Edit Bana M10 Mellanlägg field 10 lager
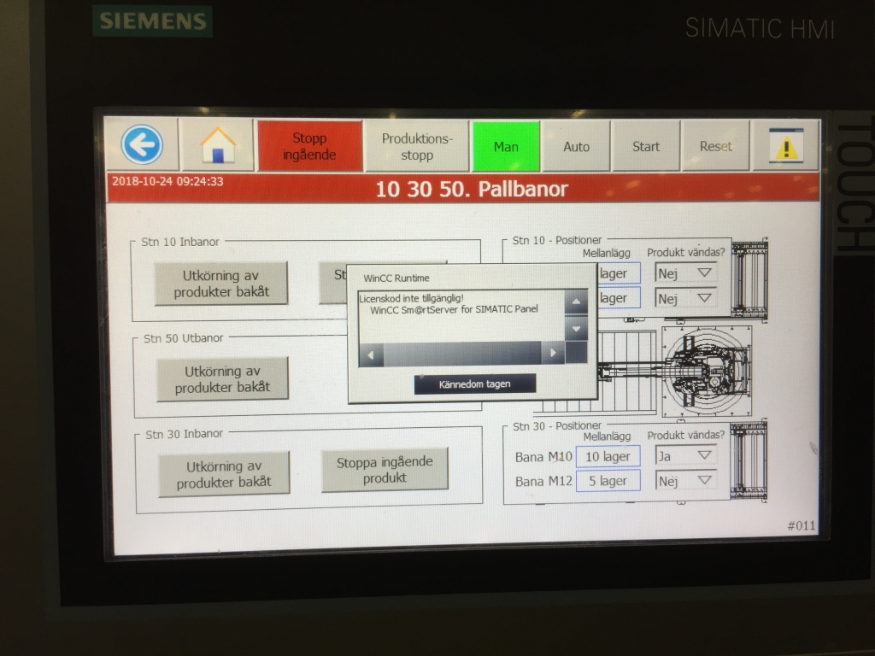Screen dimensions: 875x656 [x=608, y=456]
